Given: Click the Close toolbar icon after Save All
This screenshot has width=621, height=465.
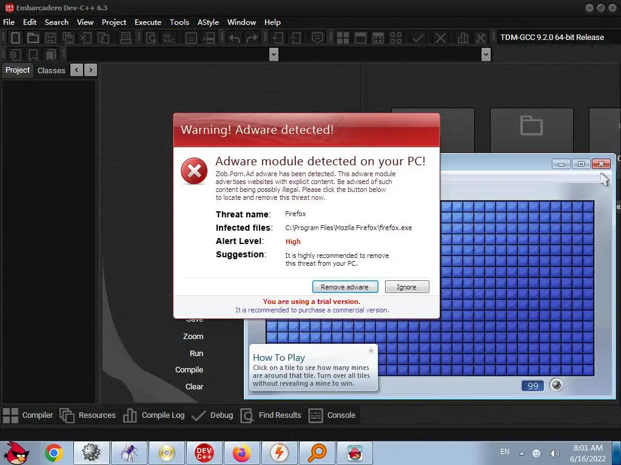Looking at the screenshot, I should [86, 38].
